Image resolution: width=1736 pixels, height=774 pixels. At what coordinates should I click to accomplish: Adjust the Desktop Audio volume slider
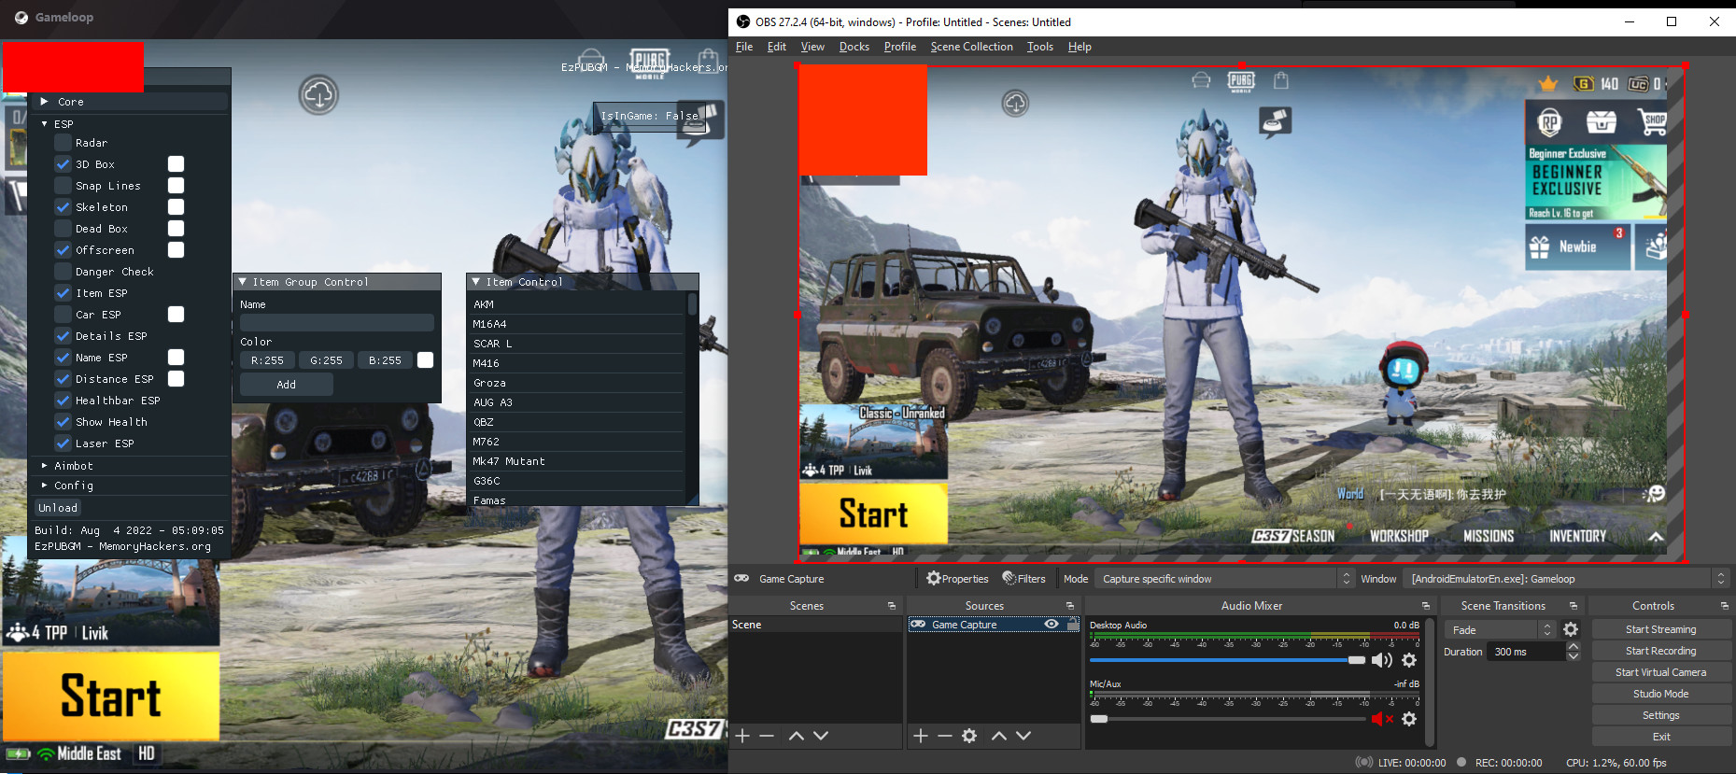tap(1228, 660)
